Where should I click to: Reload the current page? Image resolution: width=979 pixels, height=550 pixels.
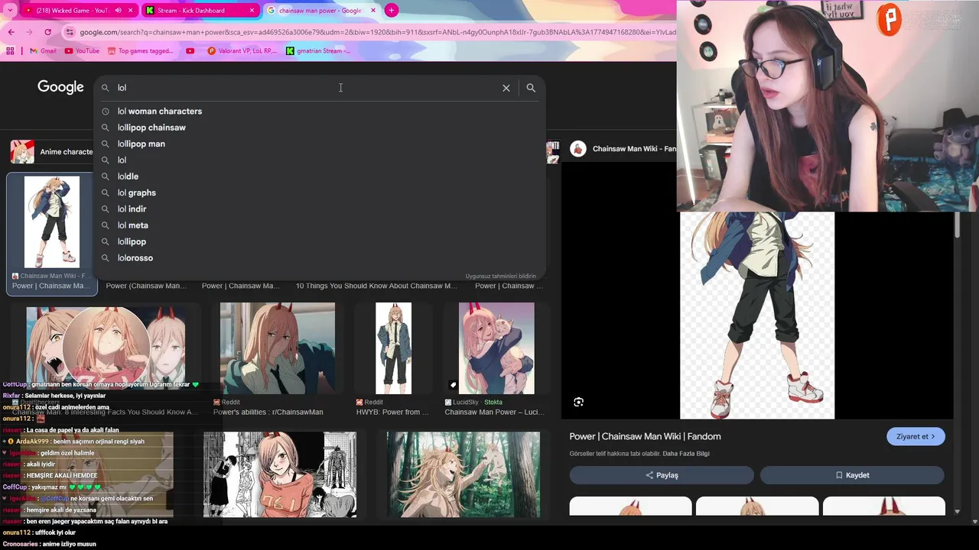47,32
